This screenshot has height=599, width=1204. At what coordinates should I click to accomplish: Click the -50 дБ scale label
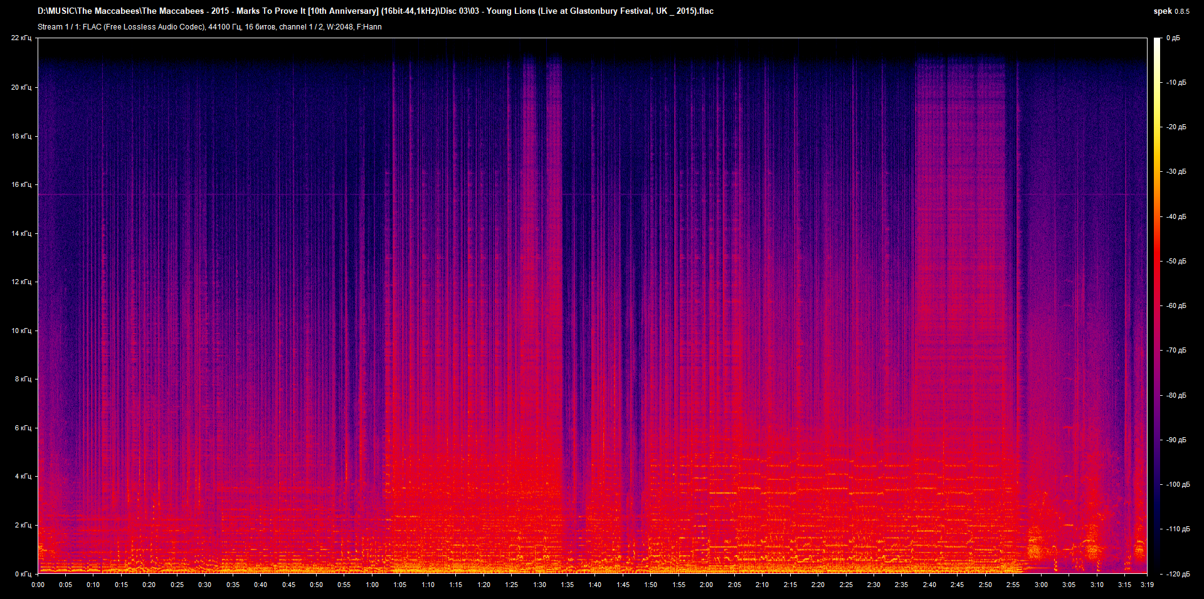tap(1176, 262)
